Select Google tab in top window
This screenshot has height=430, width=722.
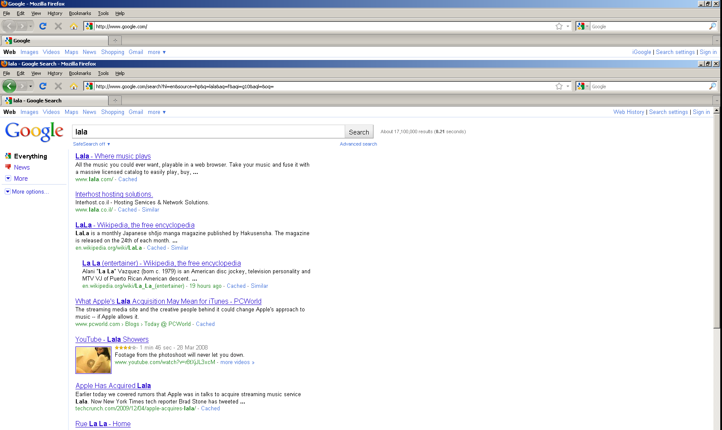(x=55, y=41)
